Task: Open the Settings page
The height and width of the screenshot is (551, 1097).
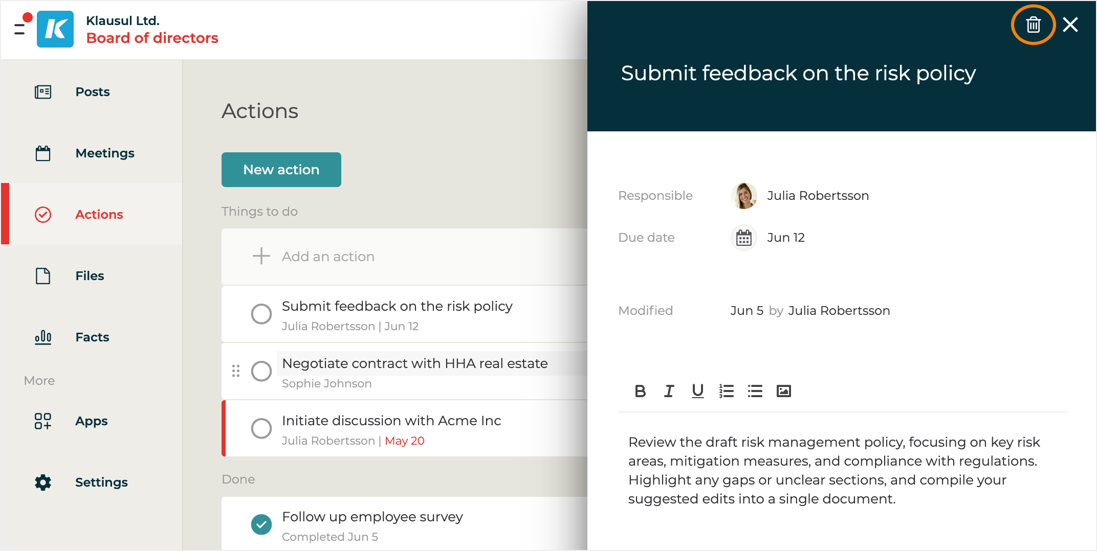Action: pyautogui.click(x=101, y=483)
